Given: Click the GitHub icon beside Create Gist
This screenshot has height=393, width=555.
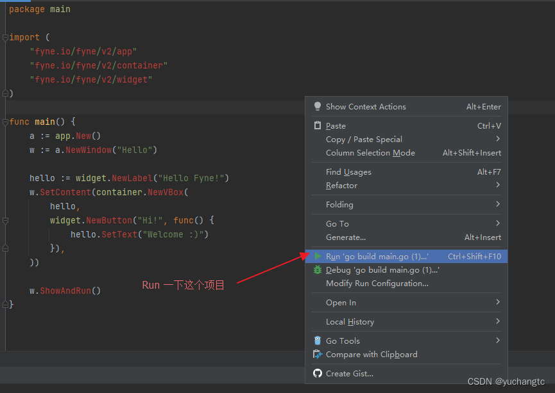Looking at the screenshot, I should coord(317,373).
